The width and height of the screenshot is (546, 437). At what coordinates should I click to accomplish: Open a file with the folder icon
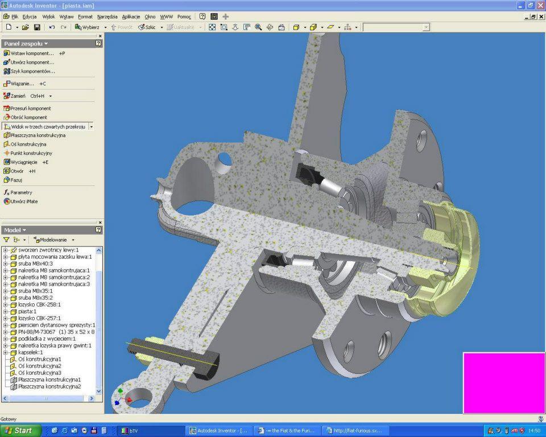[x=26, y=27]
